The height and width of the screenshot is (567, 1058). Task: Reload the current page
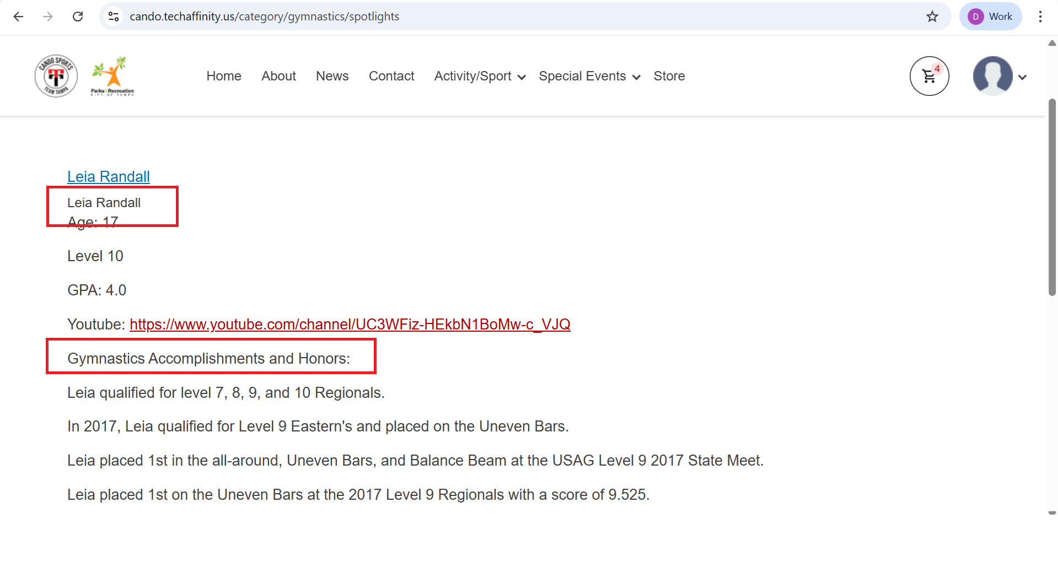click(x=78, y=17)
